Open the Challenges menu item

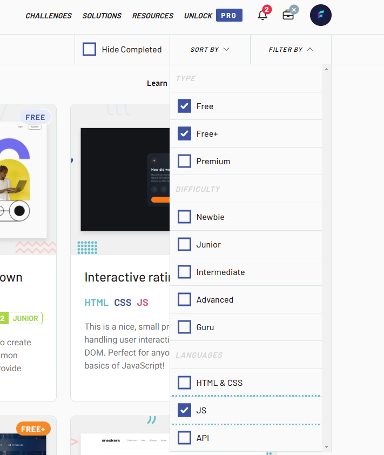click(x=49, y=16)
